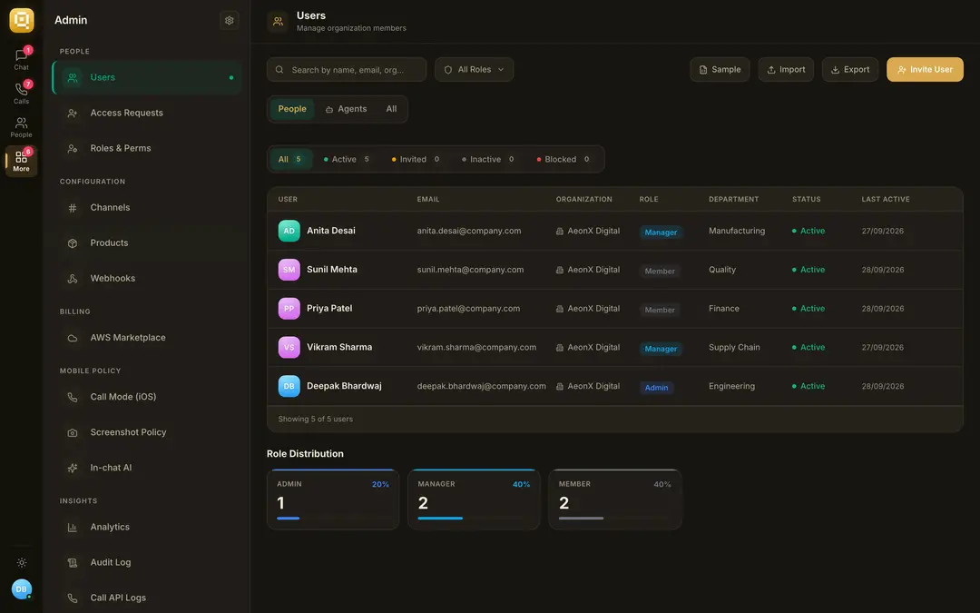Click Supply Chain department cell
980x613 pixels.
click(x=734, y=347)
